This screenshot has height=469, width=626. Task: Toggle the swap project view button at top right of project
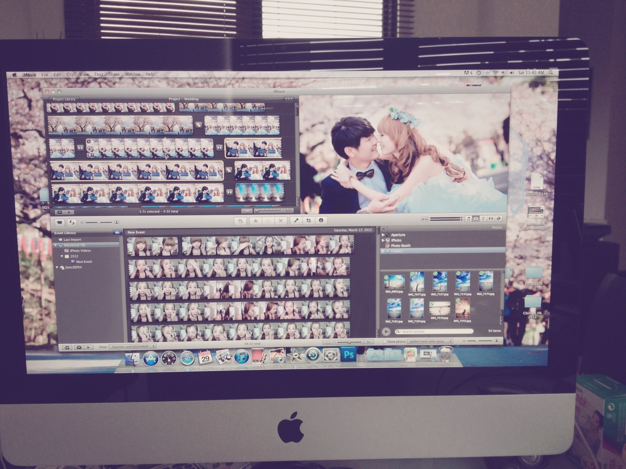pyautogui.click(x=288, y=99)
